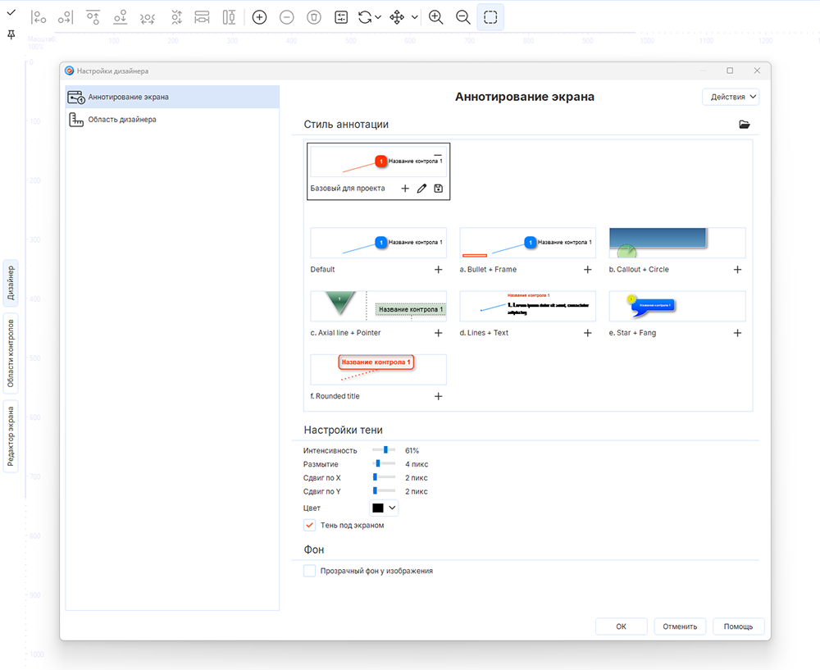Image resolution: width=820 pixels, height=670 pixels.
Task: Click the align left edges toolbar icon
Action: [39, 17]
